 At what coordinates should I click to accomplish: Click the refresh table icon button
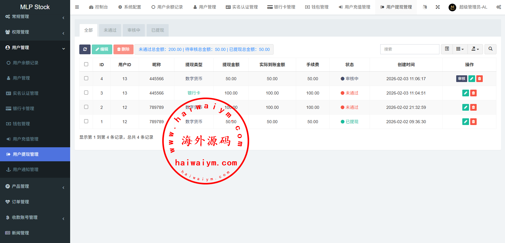85,49
